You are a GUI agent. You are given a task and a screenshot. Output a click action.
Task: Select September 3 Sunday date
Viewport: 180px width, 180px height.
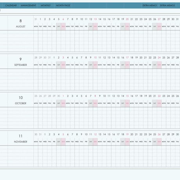[63, 58]
